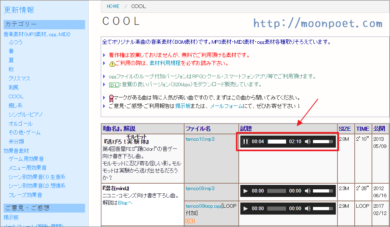
Task: Pause the playing tamco10.mp3 audio
Action: 246,142
